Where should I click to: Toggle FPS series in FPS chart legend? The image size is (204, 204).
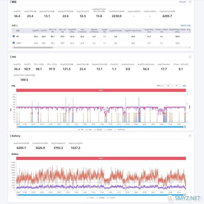[x=81, y=130]
